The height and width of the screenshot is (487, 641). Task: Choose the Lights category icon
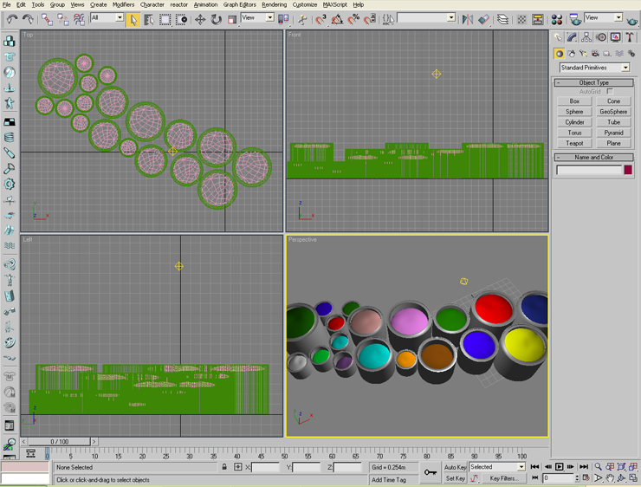[583, 54]
